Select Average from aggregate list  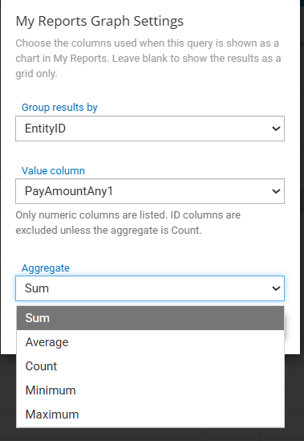150,342
